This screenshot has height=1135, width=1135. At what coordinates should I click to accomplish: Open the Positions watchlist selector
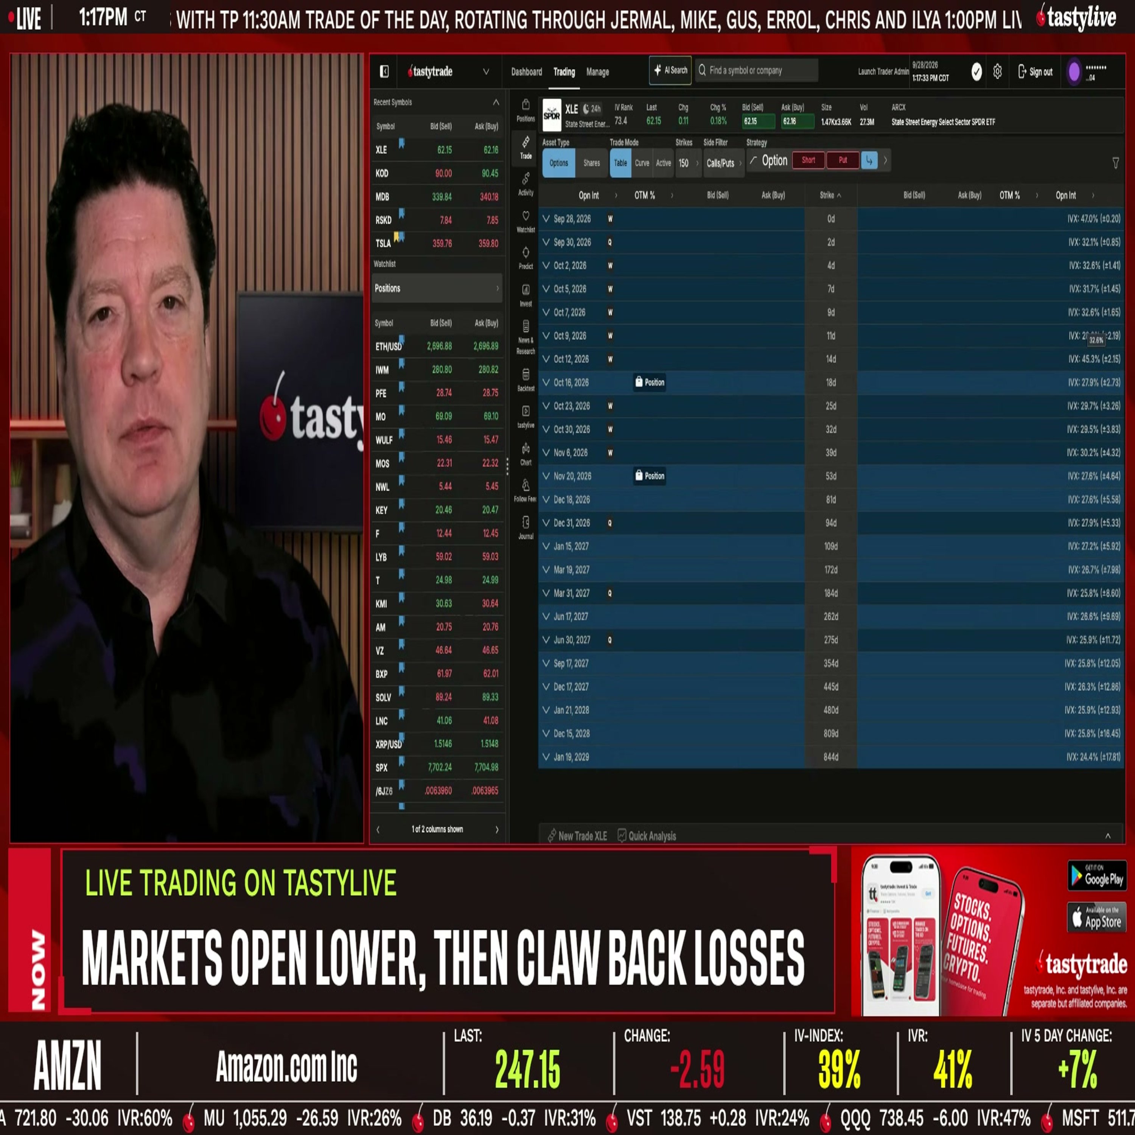(437, 288)
